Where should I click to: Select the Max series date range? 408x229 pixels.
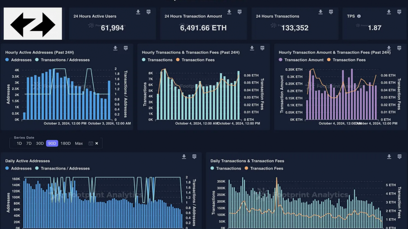pos(79,143)
